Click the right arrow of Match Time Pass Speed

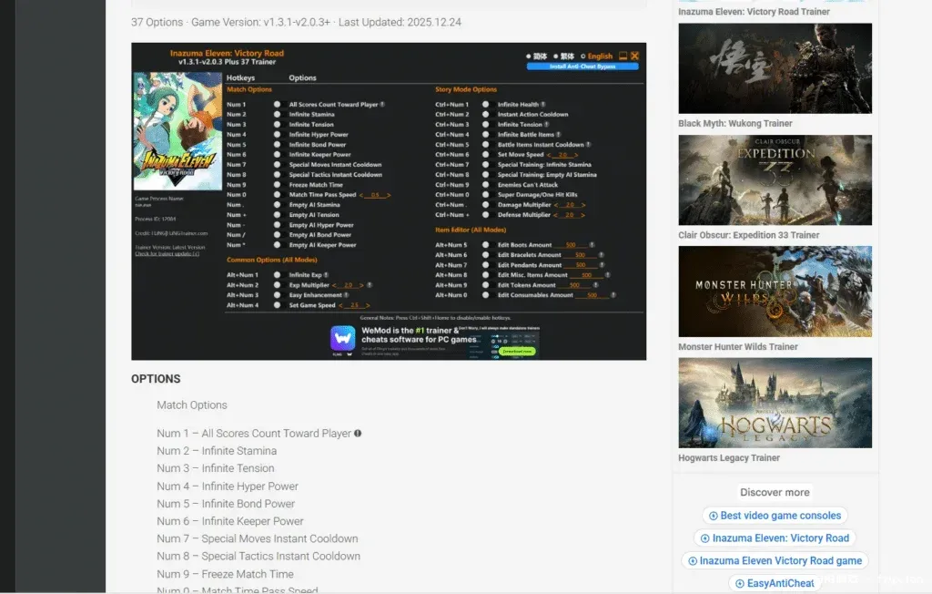389,195
